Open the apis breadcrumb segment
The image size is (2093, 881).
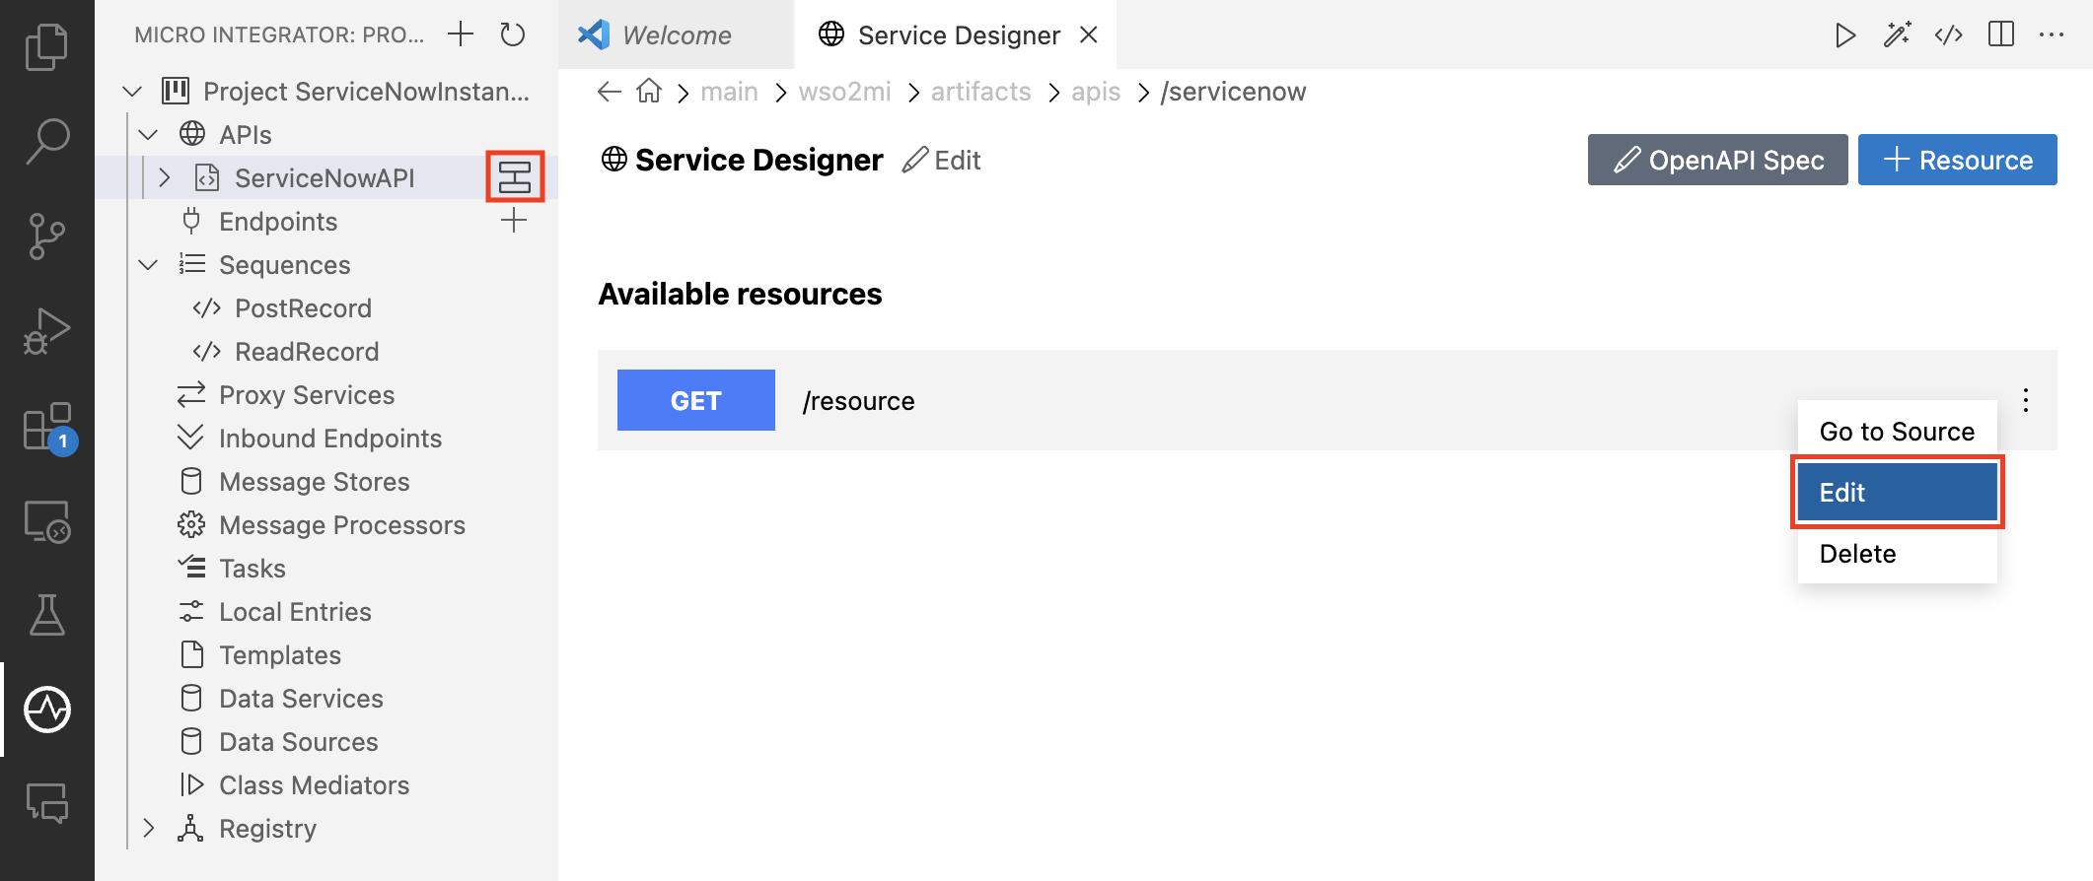pyautogui.click(x=1096, y=92)
